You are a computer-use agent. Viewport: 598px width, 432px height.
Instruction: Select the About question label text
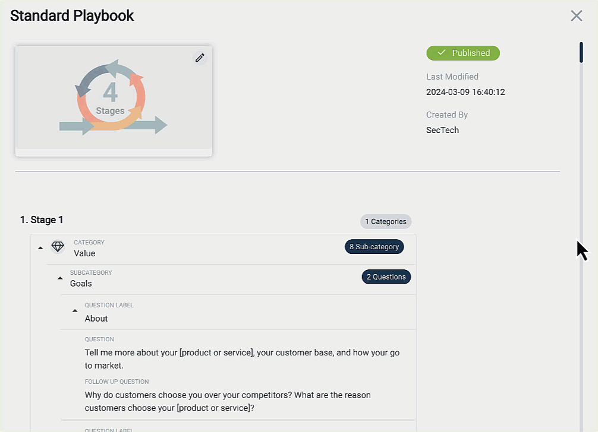click(96, 319)
